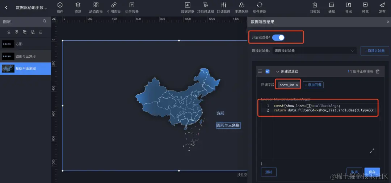Image resolution: width=391 pixels, height=183 pixels.
Task: Open the 引用面板 reference panel tool
Action: 114,8
